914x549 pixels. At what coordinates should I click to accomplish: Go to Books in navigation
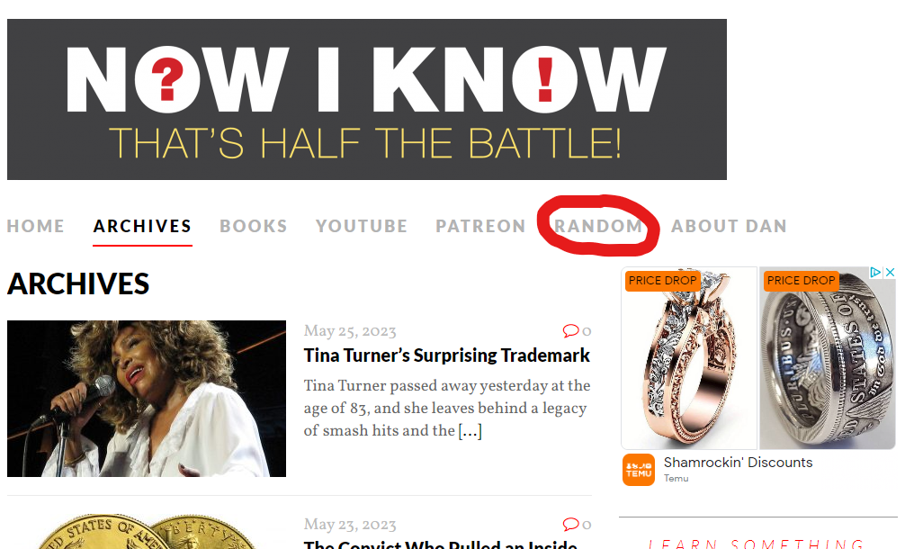253,227
